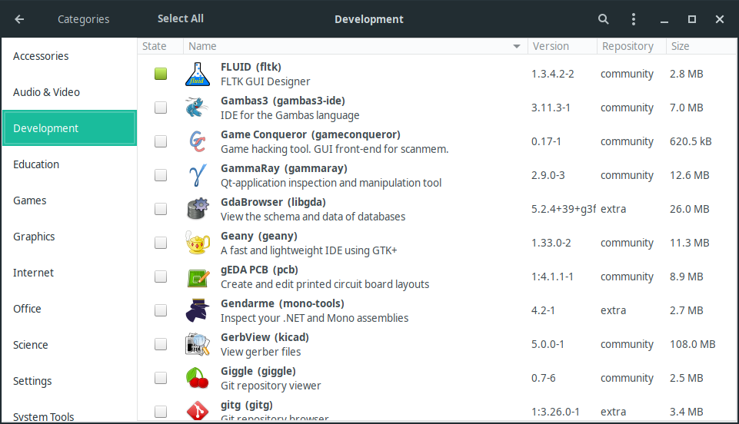Sort by the Repository column header
Viewport: 739px width, 424px height.
[631, 46]
